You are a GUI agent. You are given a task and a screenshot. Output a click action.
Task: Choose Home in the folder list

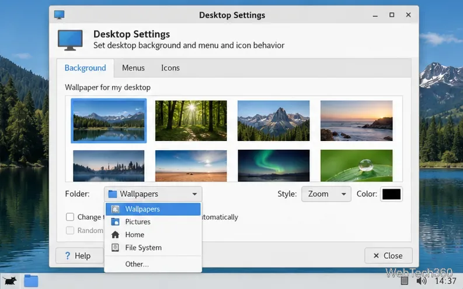pos(153,235)
